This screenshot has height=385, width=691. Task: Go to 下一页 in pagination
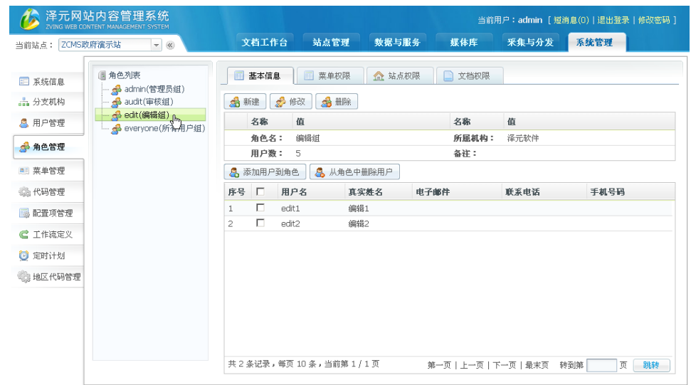click(505, 365)
